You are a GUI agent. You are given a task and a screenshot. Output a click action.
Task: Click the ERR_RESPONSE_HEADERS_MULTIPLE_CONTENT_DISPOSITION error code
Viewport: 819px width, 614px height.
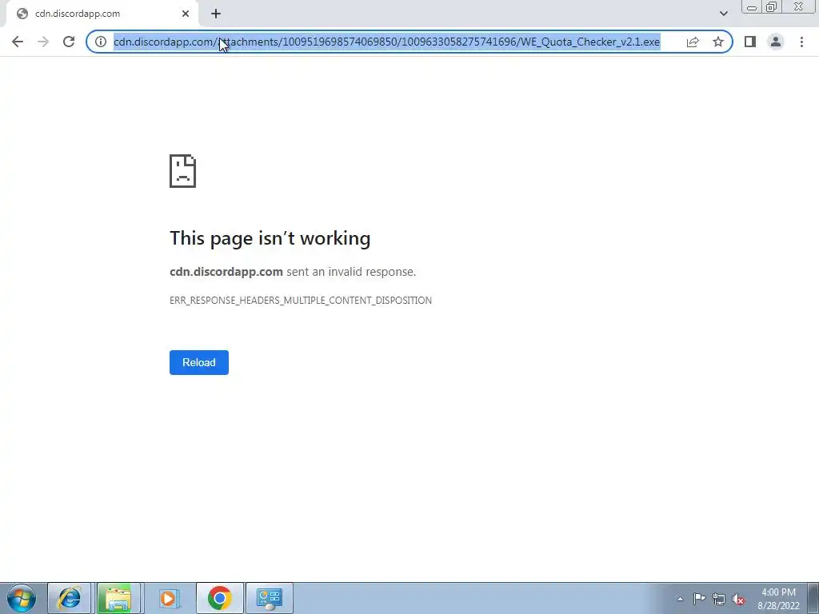(x=301, y=301)
